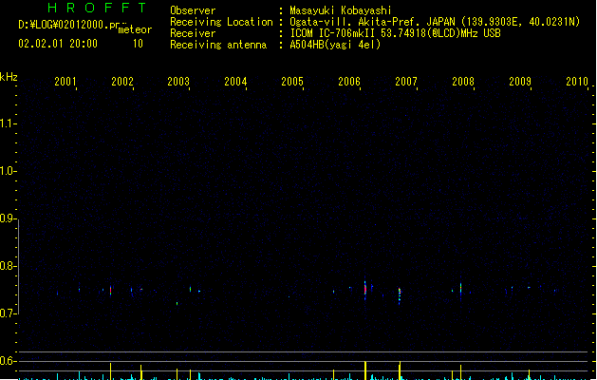Click antenna value A504HB(yagi 4el)
The image size is (597, 380).
point(335,45)
